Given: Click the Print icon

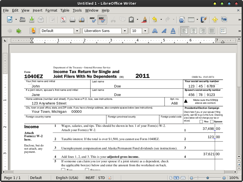Looking at the screenshot, I should click(x=72, y=20).
